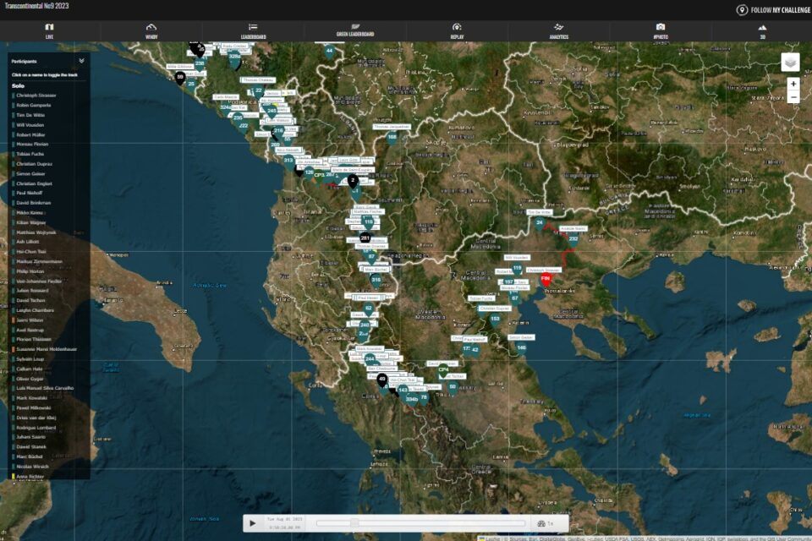Viewport: 812px width, 541px height.
Task: Click the red FIN finish marker
Action: tap(546, 280)
